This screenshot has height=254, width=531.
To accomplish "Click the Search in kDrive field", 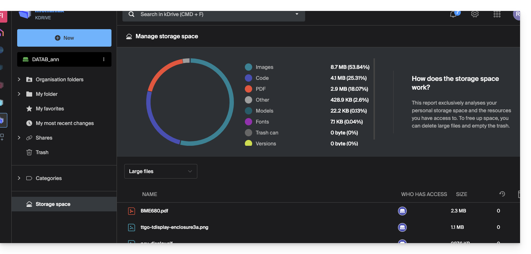I will (x=212, y=15).
